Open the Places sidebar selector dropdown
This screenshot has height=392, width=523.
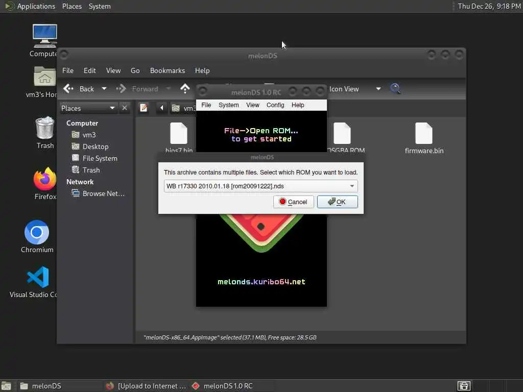click(88, 108)
